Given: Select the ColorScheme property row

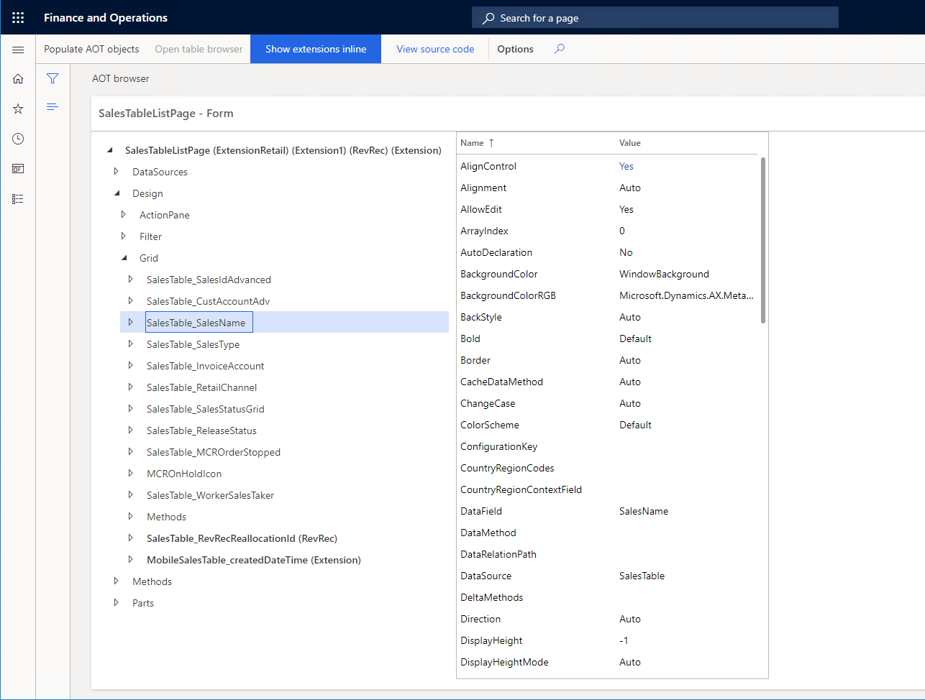Looking at the screenshot, I should [x=609, y=425].
